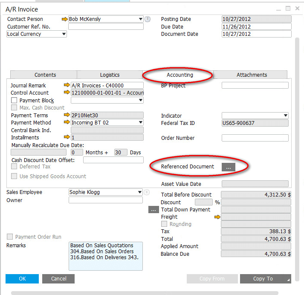Click the Payment Method link arrow icon
Screen dimensions: 304x295
point(66,123)
